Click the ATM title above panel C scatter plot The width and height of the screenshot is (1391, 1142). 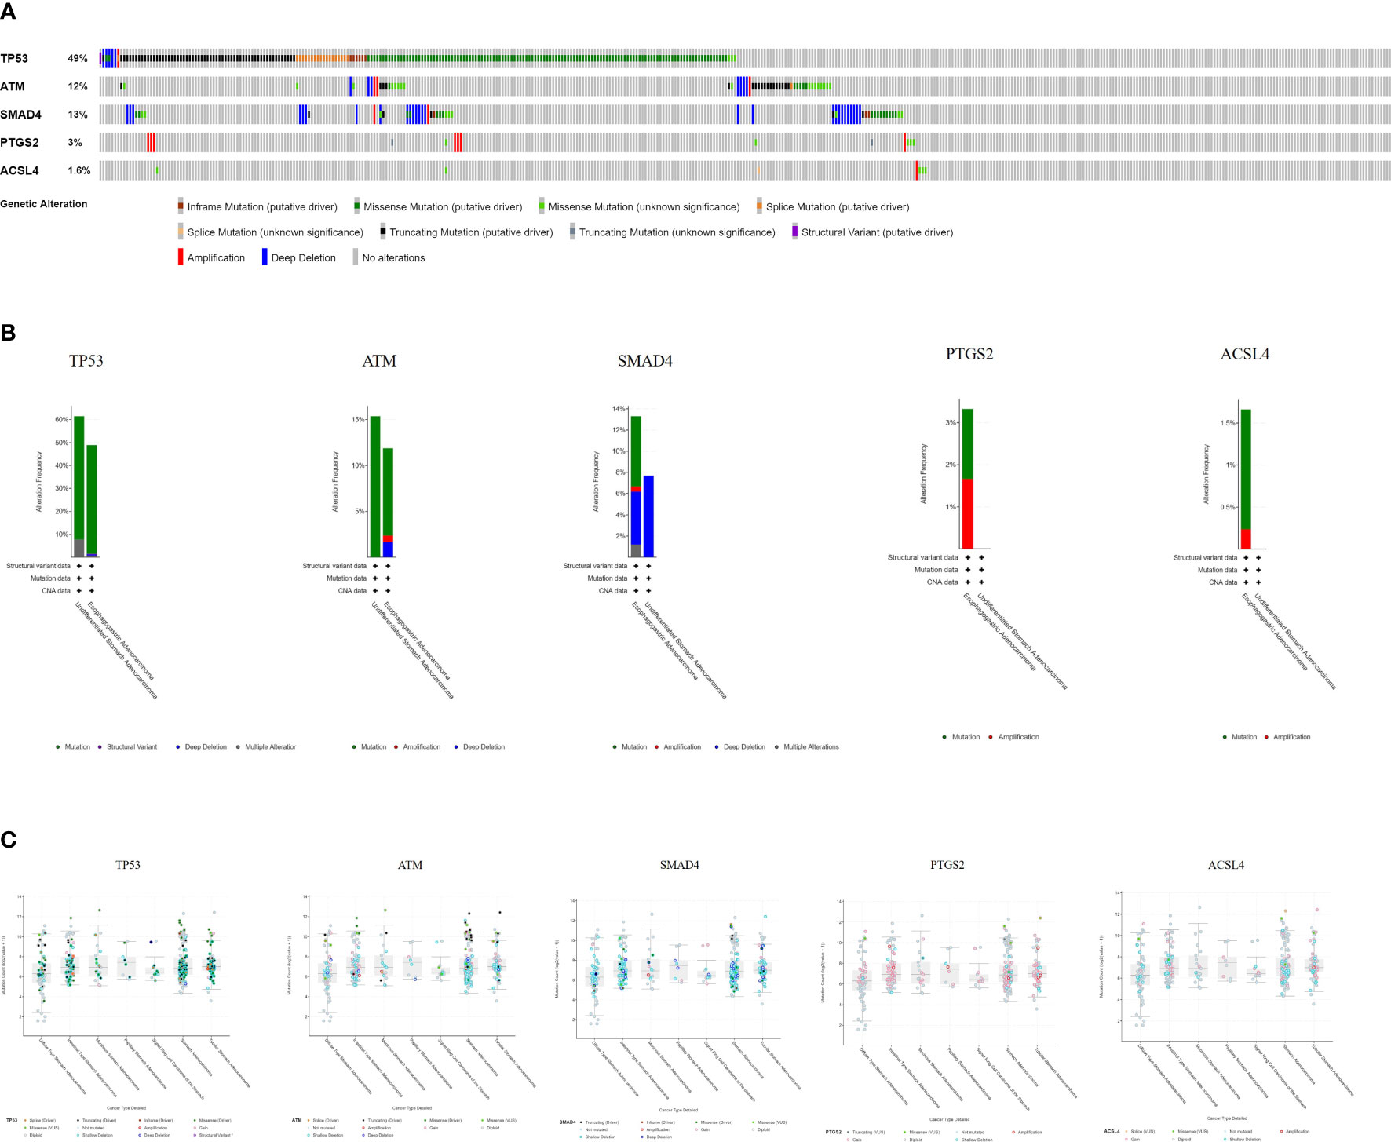click(x=410, y=865)
